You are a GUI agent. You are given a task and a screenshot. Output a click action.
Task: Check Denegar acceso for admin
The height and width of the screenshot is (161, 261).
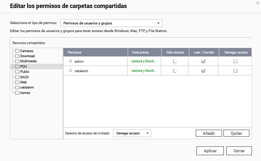pyautogui.click(x=235, y=62)
